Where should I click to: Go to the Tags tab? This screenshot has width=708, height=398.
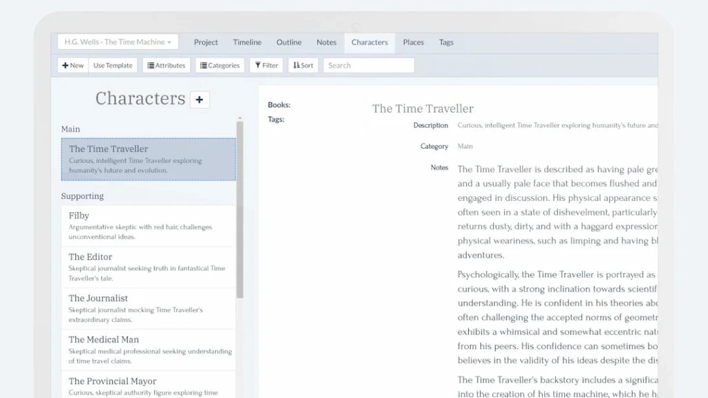point(446,42)
